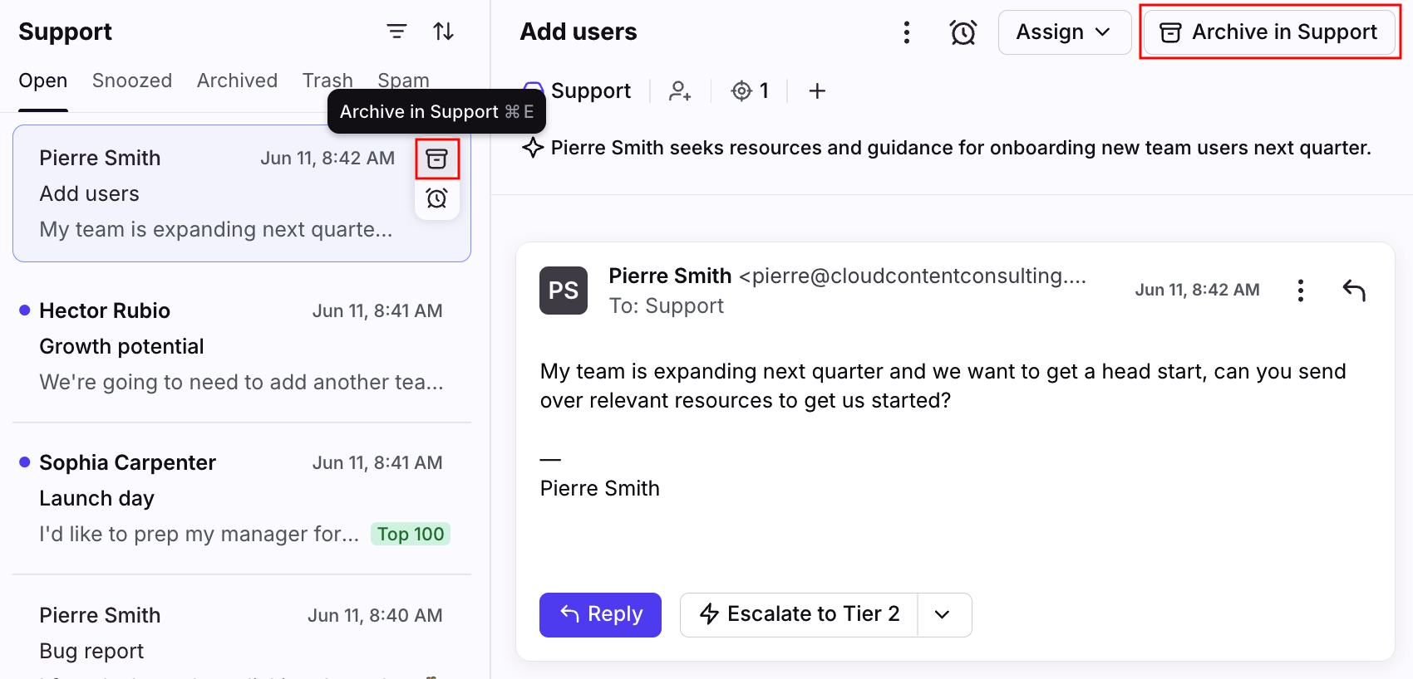Click the Support sidebar heading
Screen dimensions: 1413x679
pyautogui.click(x=65, y=32)
